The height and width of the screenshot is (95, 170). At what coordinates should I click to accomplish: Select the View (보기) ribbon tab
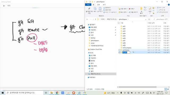[x=104, y=5]
